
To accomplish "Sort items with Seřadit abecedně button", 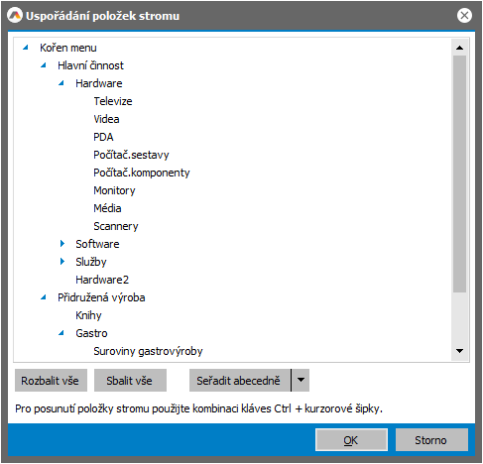I will (240, 381).
